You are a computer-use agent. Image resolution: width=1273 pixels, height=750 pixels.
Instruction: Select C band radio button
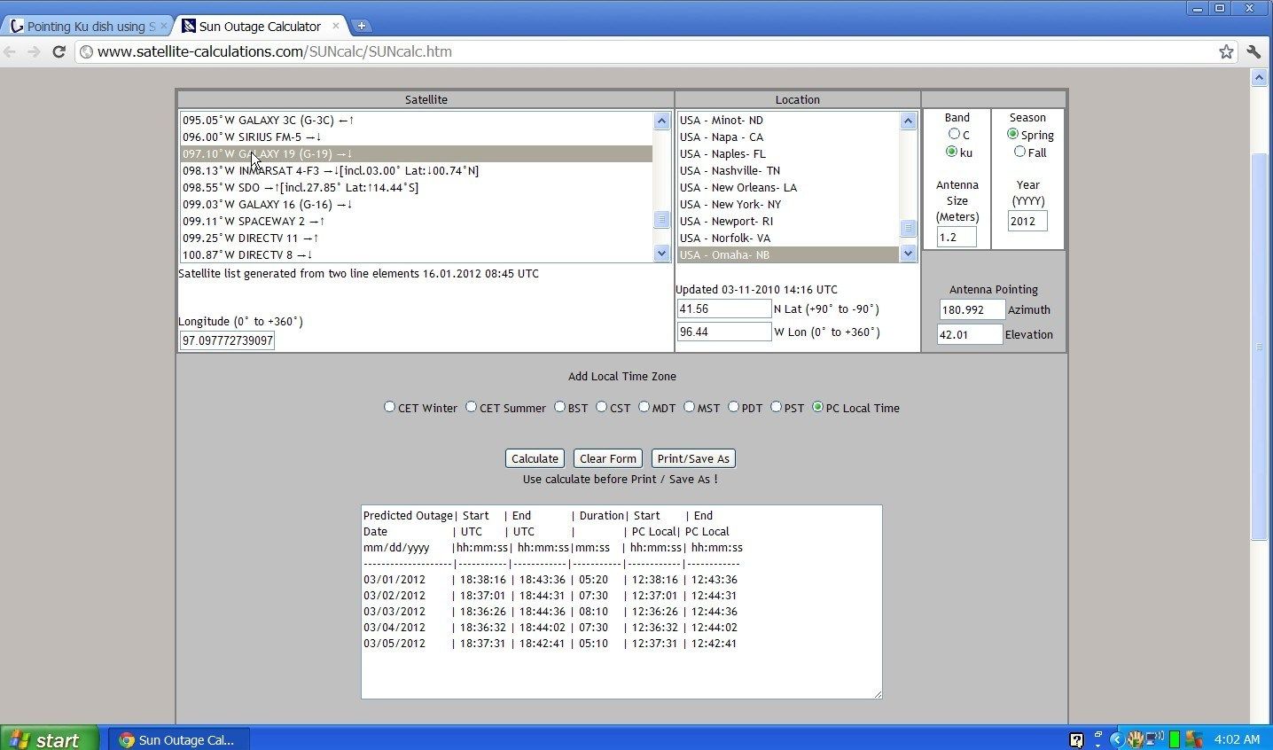[x=954, y=134]
